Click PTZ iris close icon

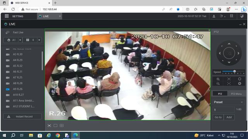239,83
